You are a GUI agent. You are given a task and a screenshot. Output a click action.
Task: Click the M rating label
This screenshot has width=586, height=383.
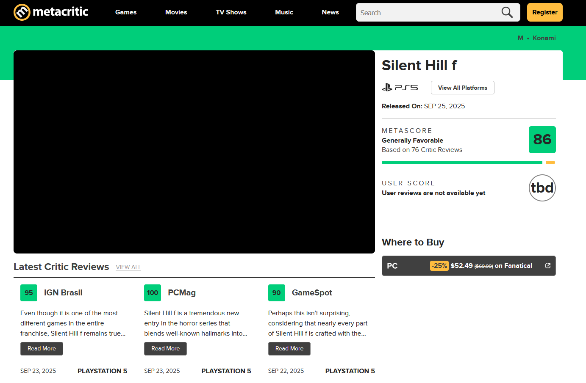(x=520, y=38)
